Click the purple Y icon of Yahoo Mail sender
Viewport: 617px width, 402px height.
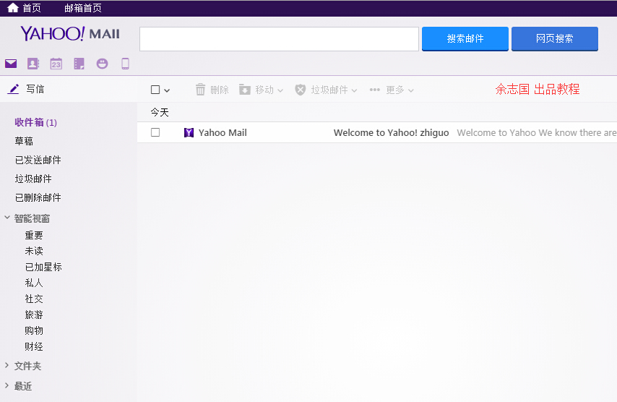click(x=189, y=133)
